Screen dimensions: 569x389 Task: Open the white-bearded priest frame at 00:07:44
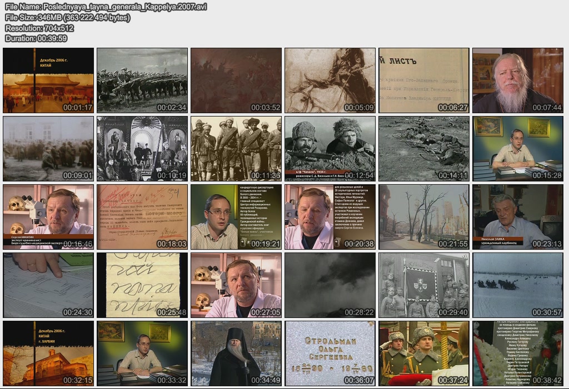pyautogui.click(x=518, y=80)
